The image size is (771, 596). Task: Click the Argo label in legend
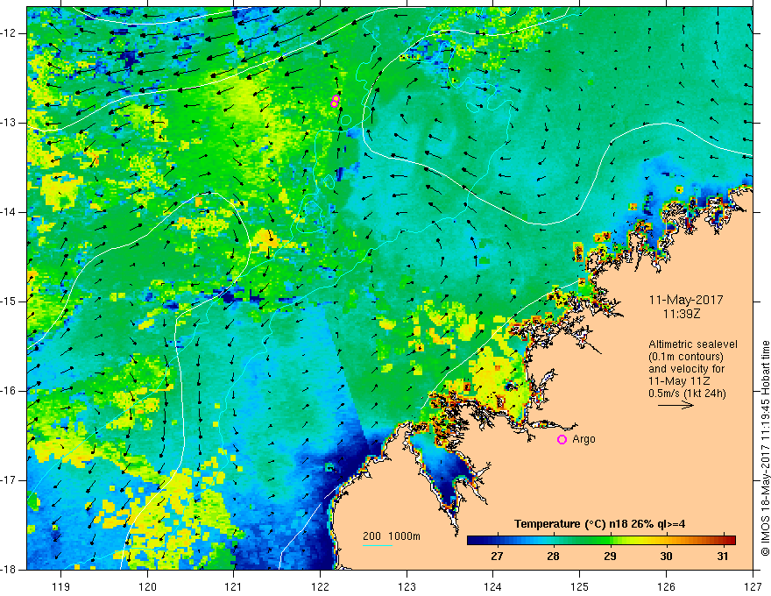[584, 439]
